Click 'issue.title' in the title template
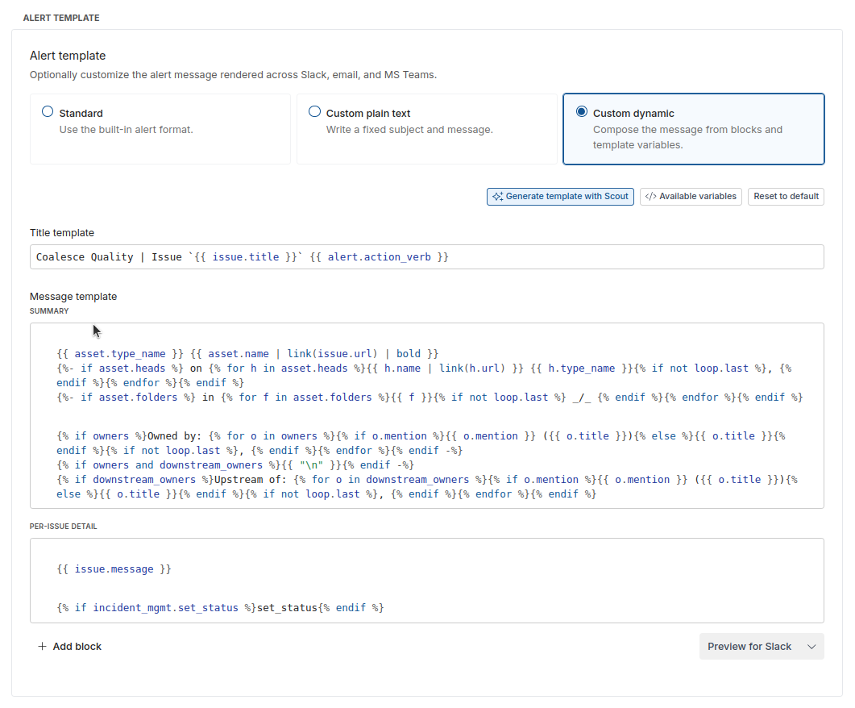 tap(245, 257)
